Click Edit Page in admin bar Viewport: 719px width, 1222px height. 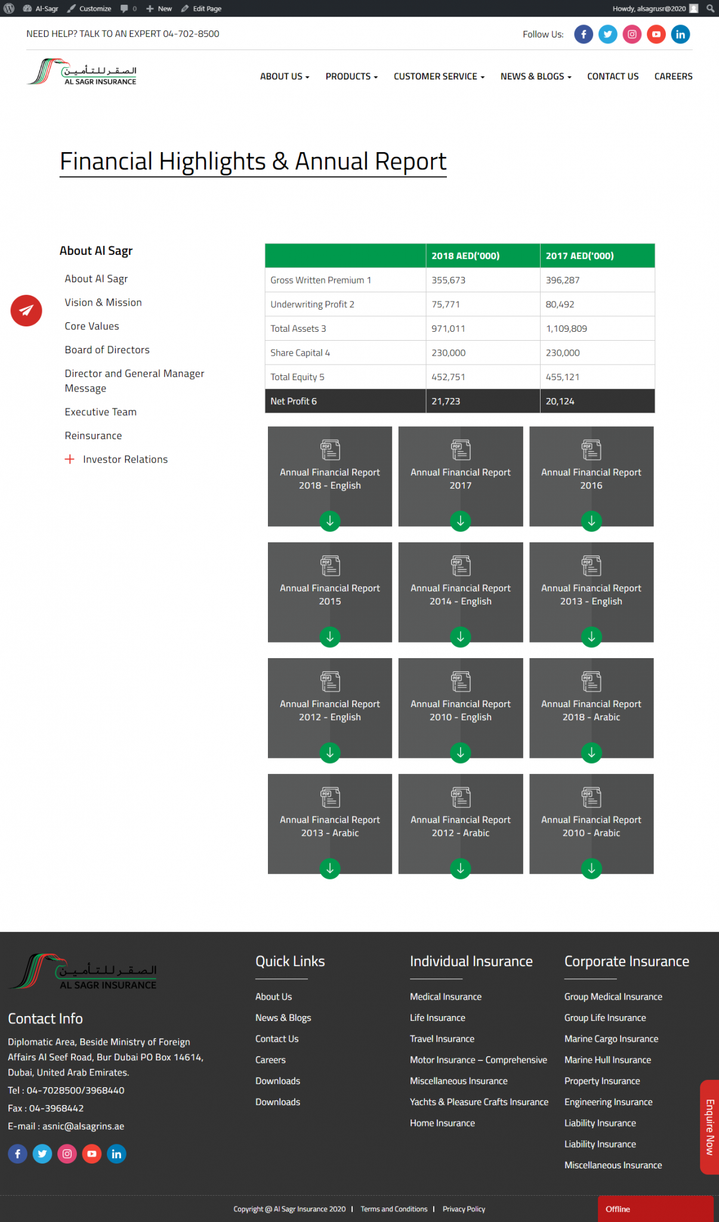click(202, 8)
